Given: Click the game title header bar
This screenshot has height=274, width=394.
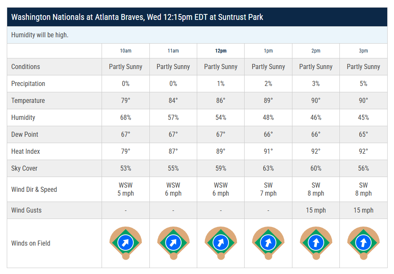Looking at the screenshot, I should (x=197, y=17).
